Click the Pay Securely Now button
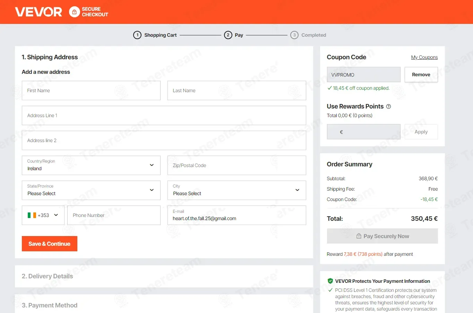Viewport: 473px width, 313px height. 382,236
